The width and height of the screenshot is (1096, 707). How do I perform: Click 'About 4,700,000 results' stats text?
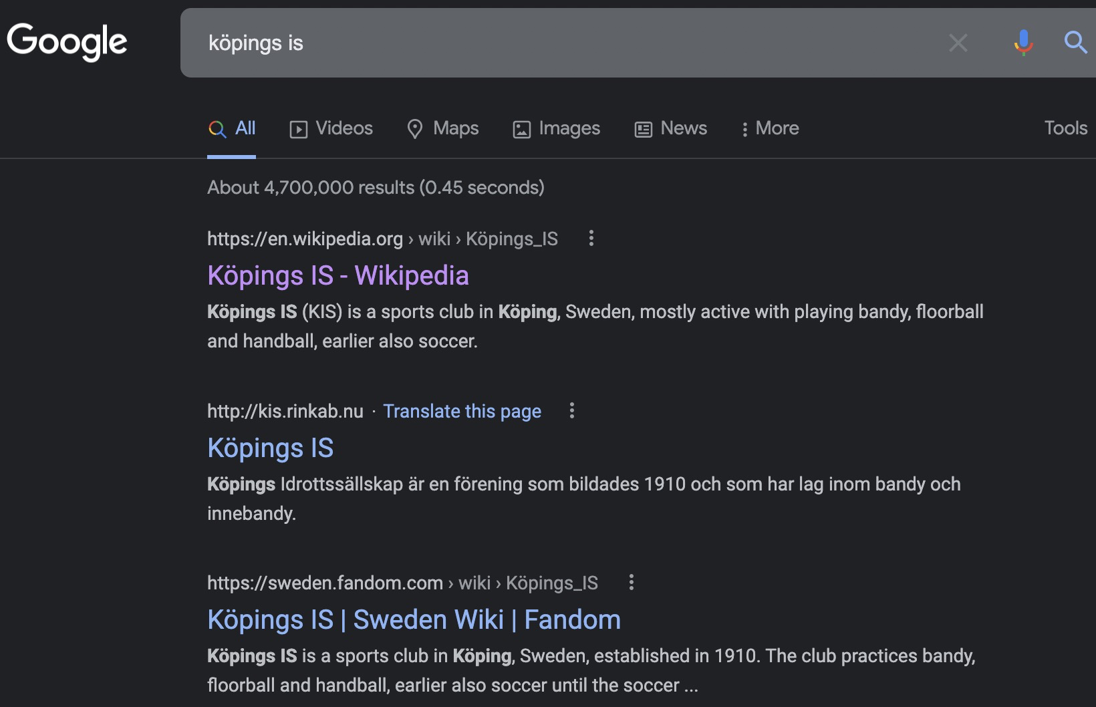click(376, 187)
